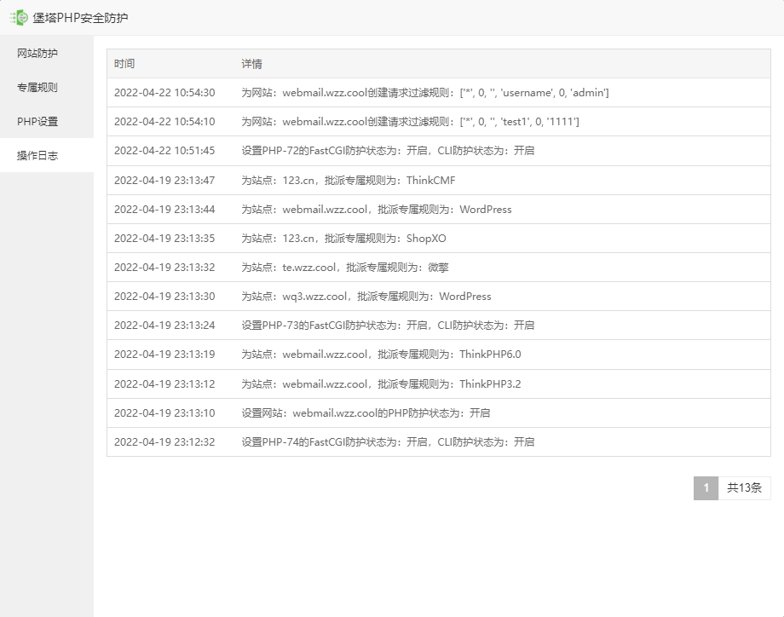This screenshot has width=784, height=617.
Task: Click the wq3.wzz.cool WordPress rule entry
Action: point(366,296)
